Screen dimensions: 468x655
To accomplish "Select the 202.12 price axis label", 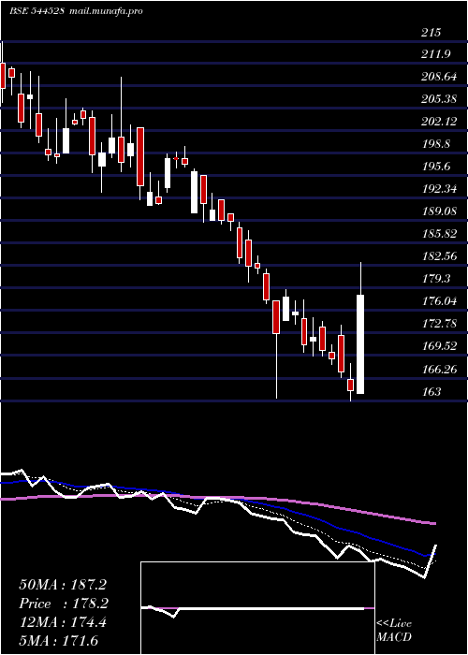I will 438,122.
